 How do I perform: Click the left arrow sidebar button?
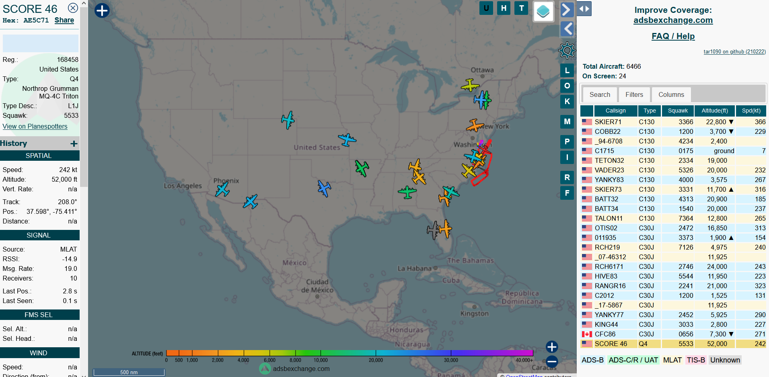(x=567, y=29)
